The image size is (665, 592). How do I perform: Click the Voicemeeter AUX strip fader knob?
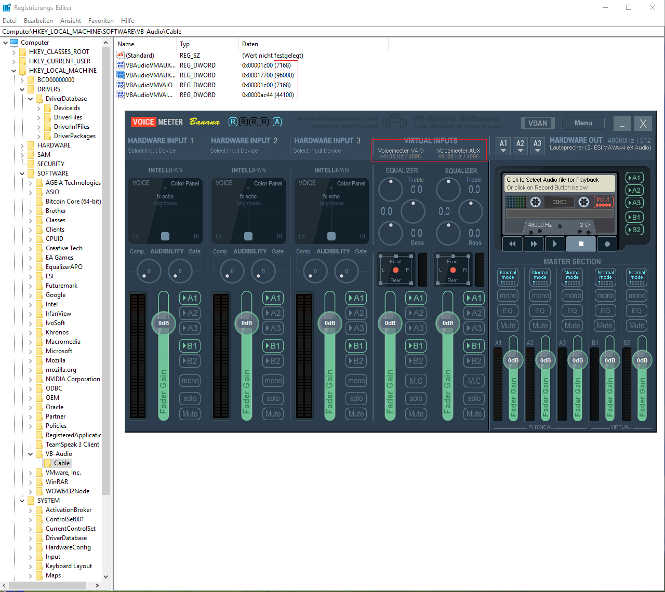click(x=448, y=323)
